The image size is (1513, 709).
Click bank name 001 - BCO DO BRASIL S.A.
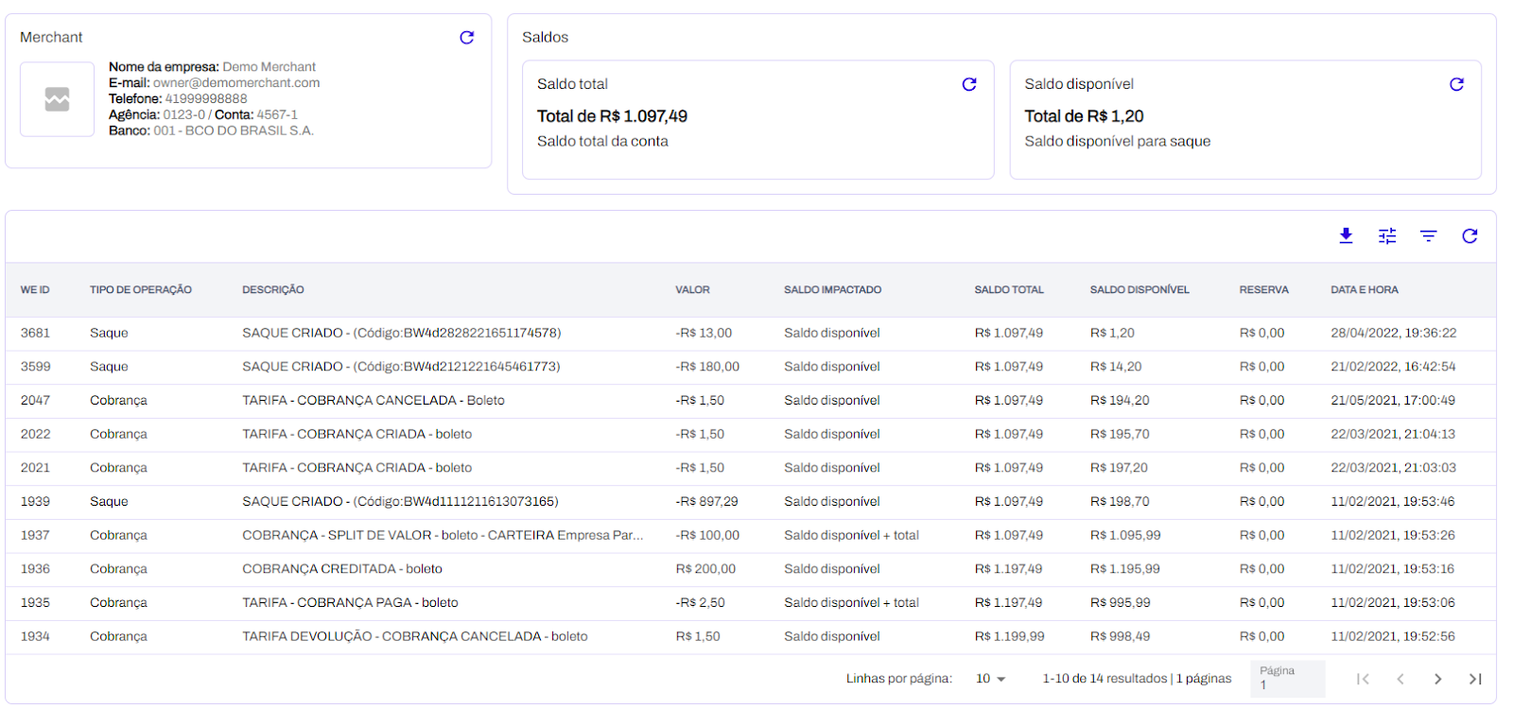pos(234,131)
